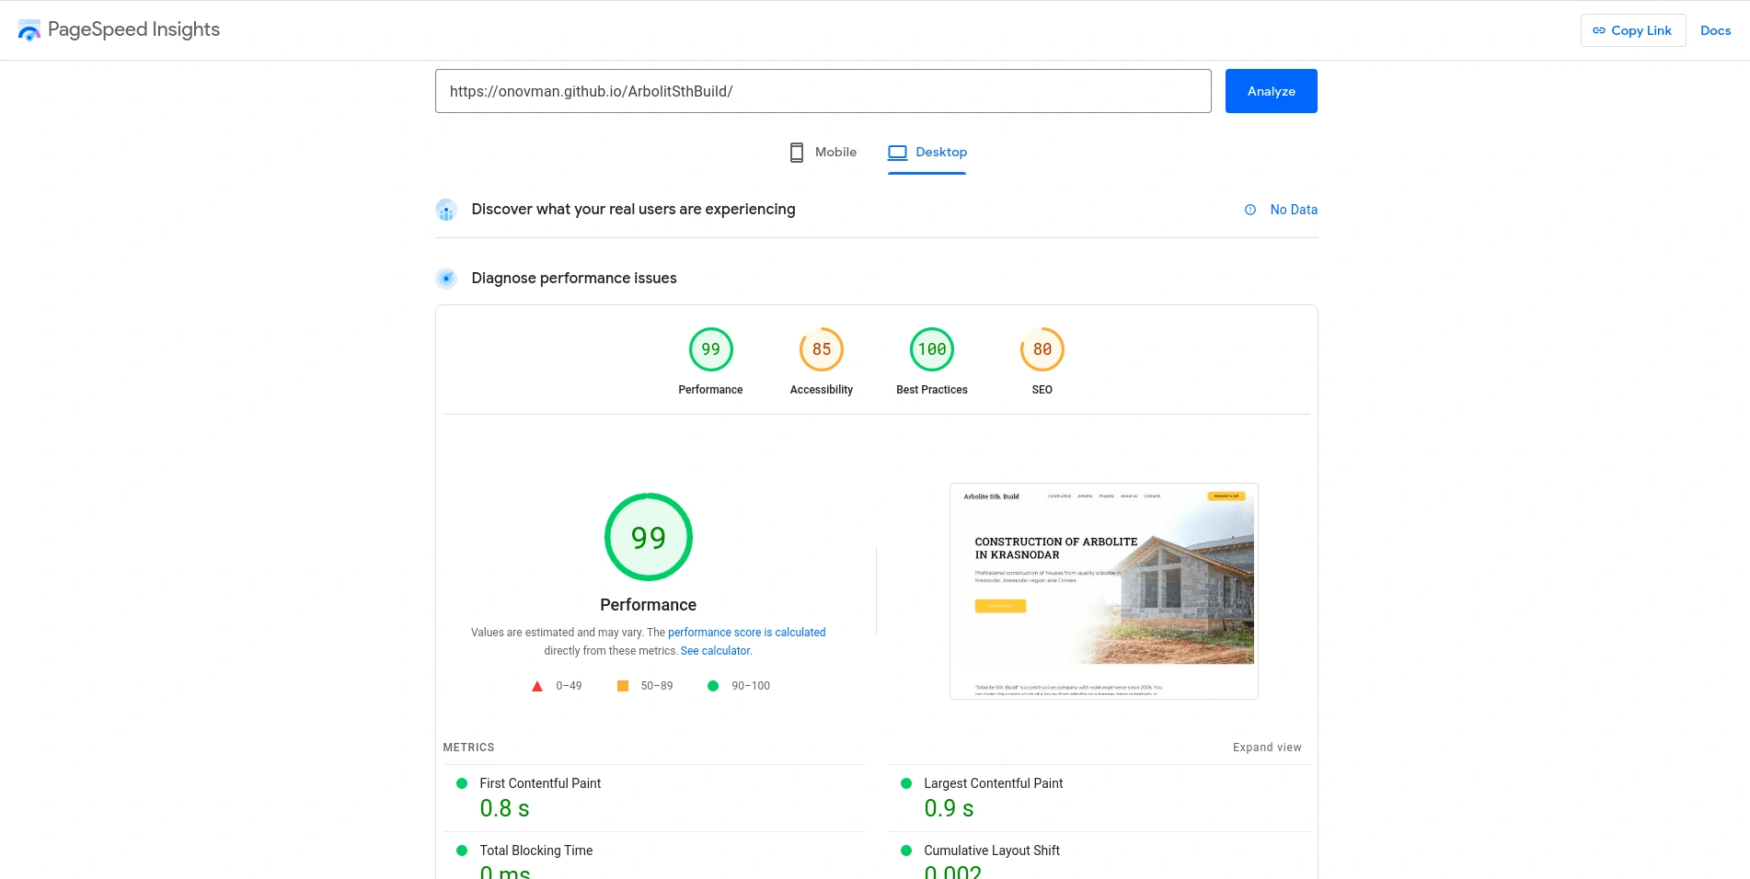Click the Cumulative Layout Shift label
1750x879 pixels.
tap(992, 850)
